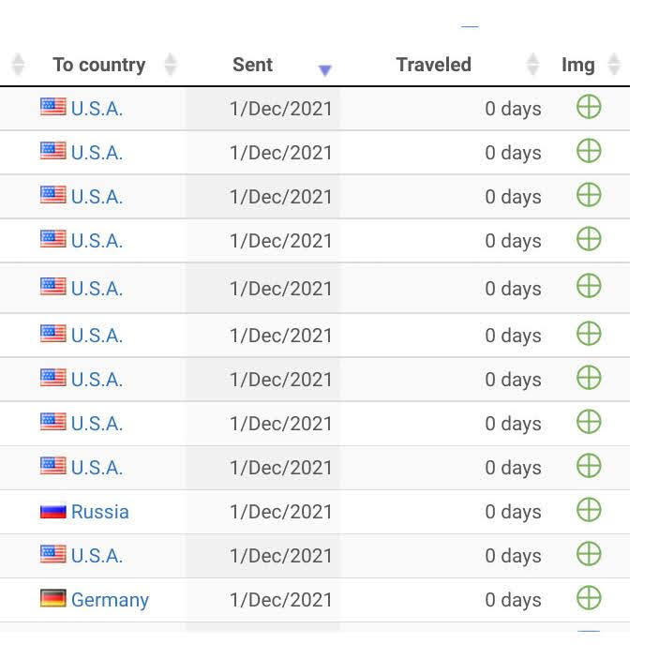Open image plus icon in Russia row
Viewport: 659px width, 659px height.
click(589, 510)
